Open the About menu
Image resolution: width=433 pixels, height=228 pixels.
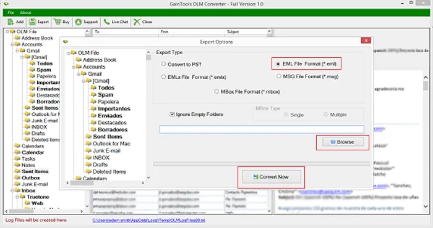pyautogui.click(x=25, y=13)
